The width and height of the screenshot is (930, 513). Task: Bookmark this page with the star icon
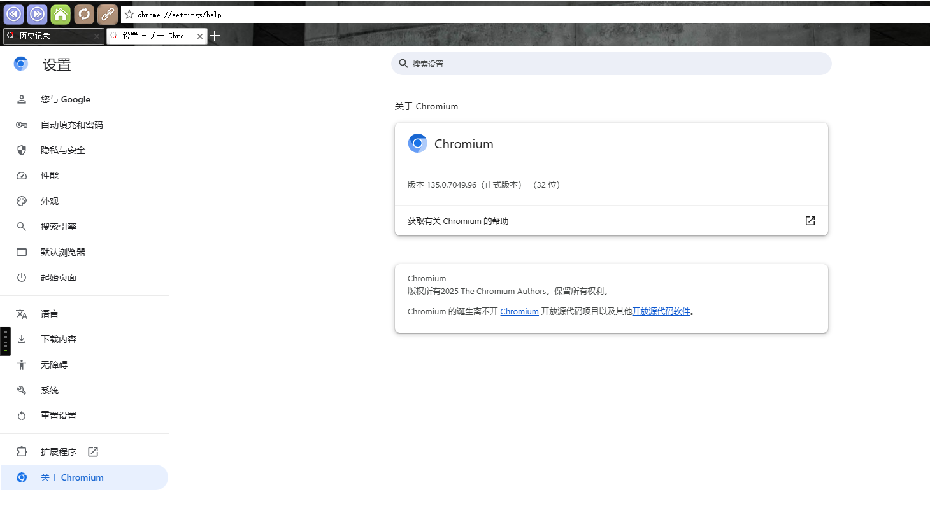pos(129,15)
